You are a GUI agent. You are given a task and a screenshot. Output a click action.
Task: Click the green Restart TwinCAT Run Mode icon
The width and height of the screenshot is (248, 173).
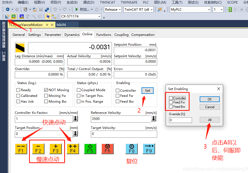[13, 16]
